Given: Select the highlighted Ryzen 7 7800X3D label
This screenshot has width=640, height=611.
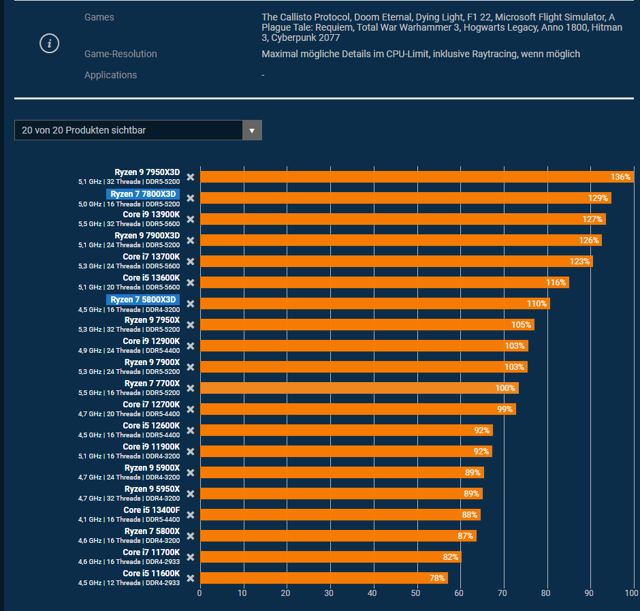Looking at the screenshot, I should click(x=143, y=194).
